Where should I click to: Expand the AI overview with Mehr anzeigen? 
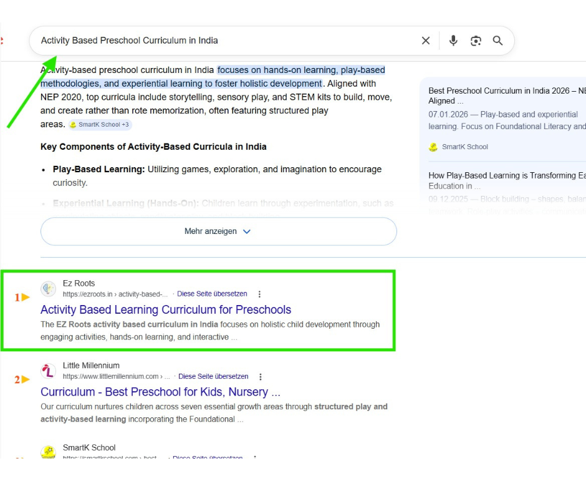click(x=219, y=231)
